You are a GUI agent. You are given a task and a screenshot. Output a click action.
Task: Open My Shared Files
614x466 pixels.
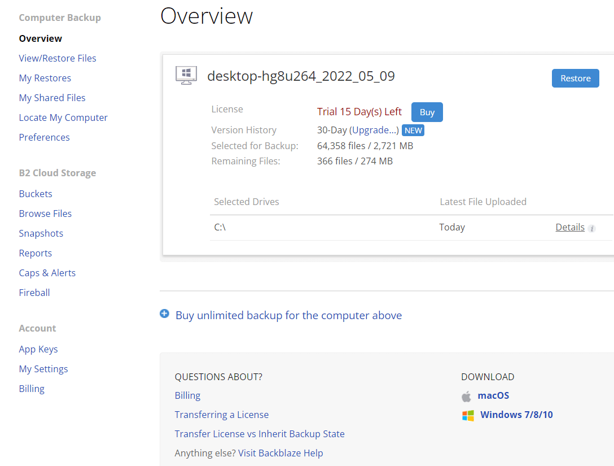(x=52, y=98)
